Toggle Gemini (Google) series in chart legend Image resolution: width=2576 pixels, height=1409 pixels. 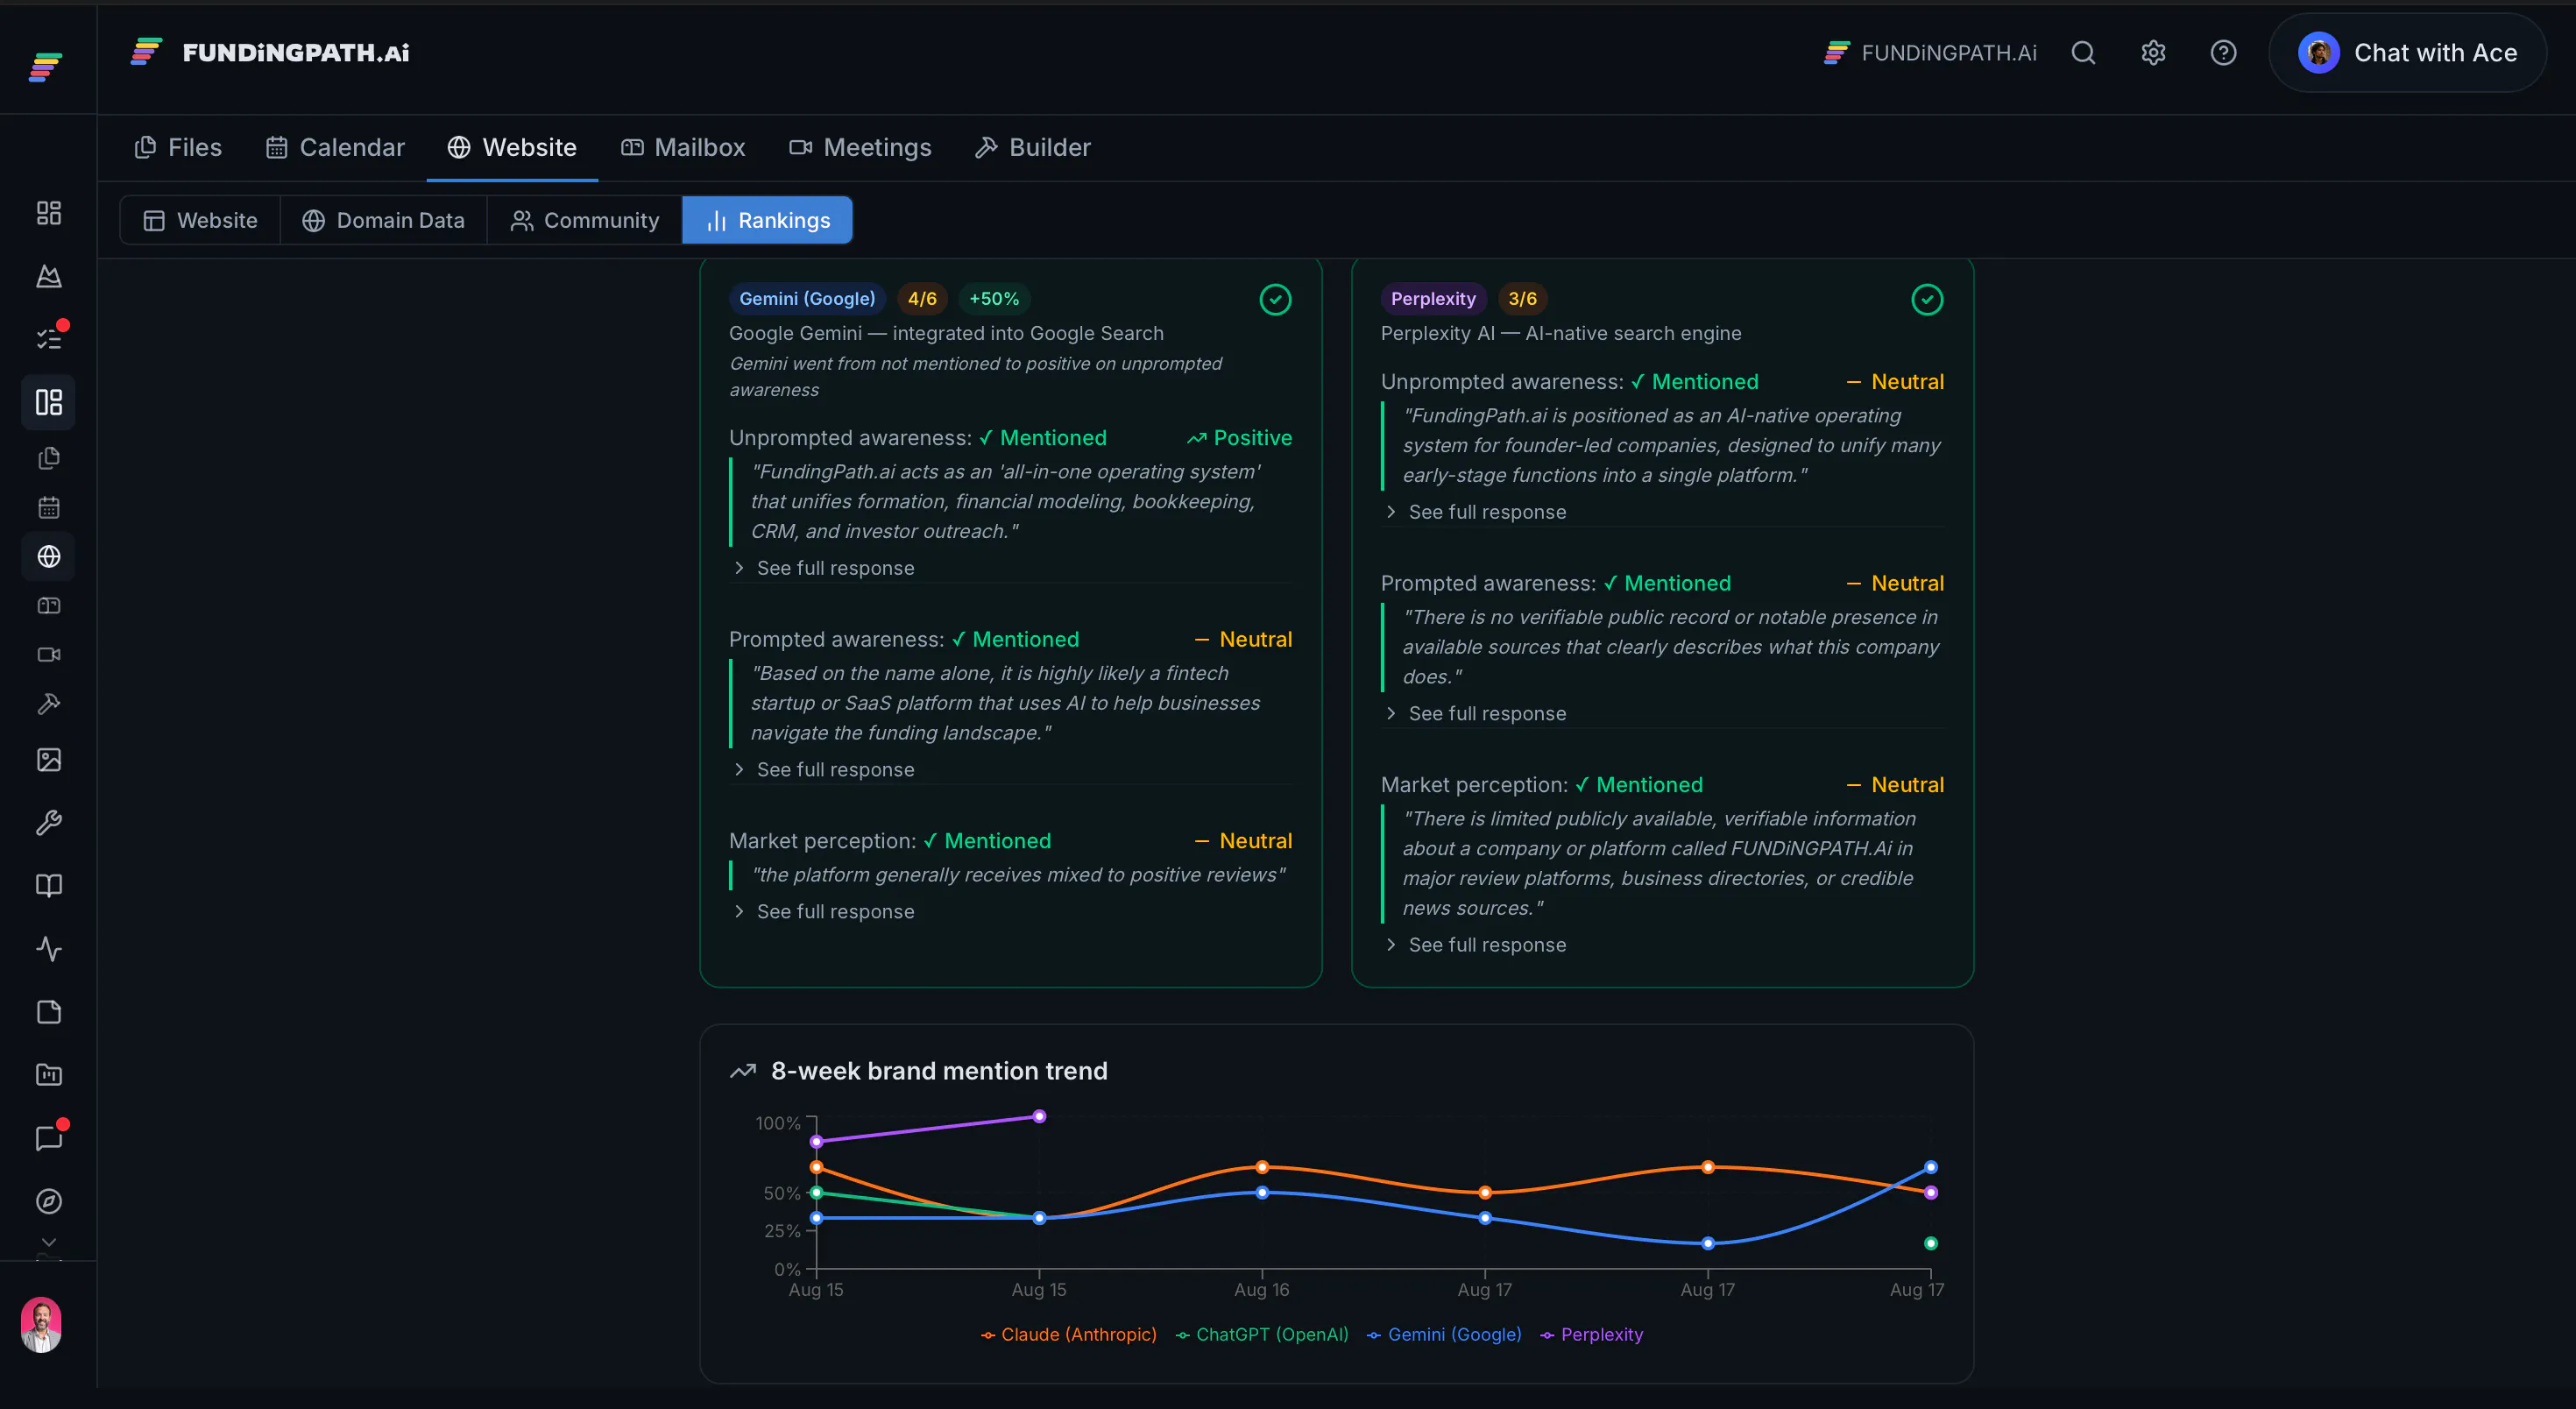[1444, 1335]
